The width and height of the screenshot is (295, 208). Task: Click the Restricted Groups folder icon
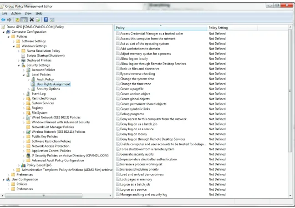coord(28,98)
